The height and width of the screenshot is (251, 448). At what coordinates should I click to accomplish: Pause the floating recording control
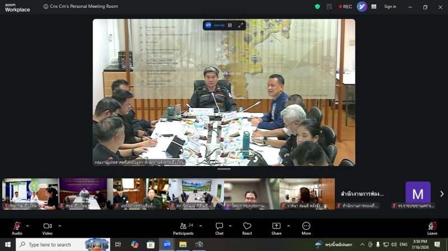230,25
